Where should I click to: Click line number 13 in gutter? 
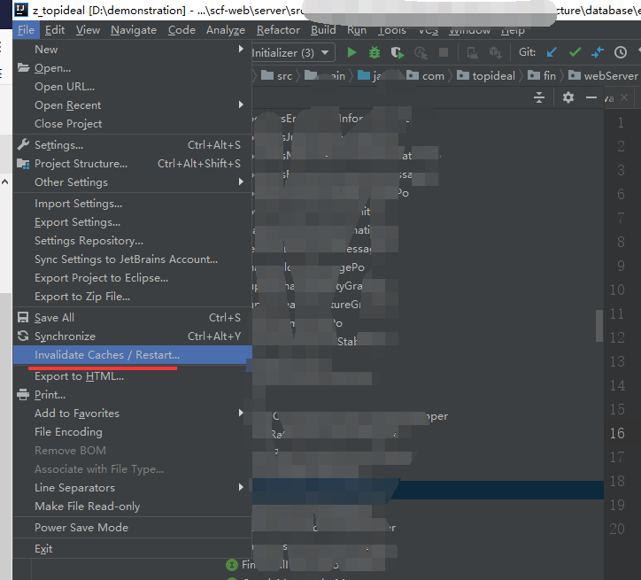point(617,361)
